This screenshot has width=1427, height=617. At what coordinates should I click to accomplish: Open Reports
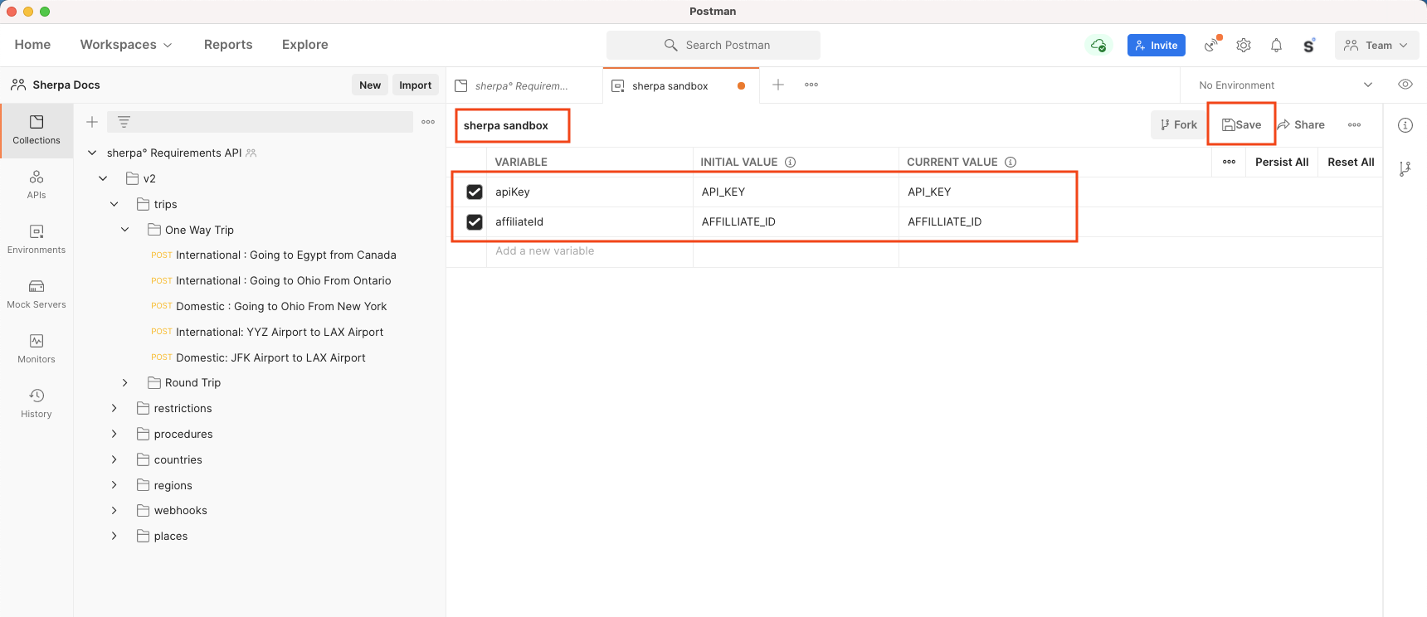(x=228, y=45)
